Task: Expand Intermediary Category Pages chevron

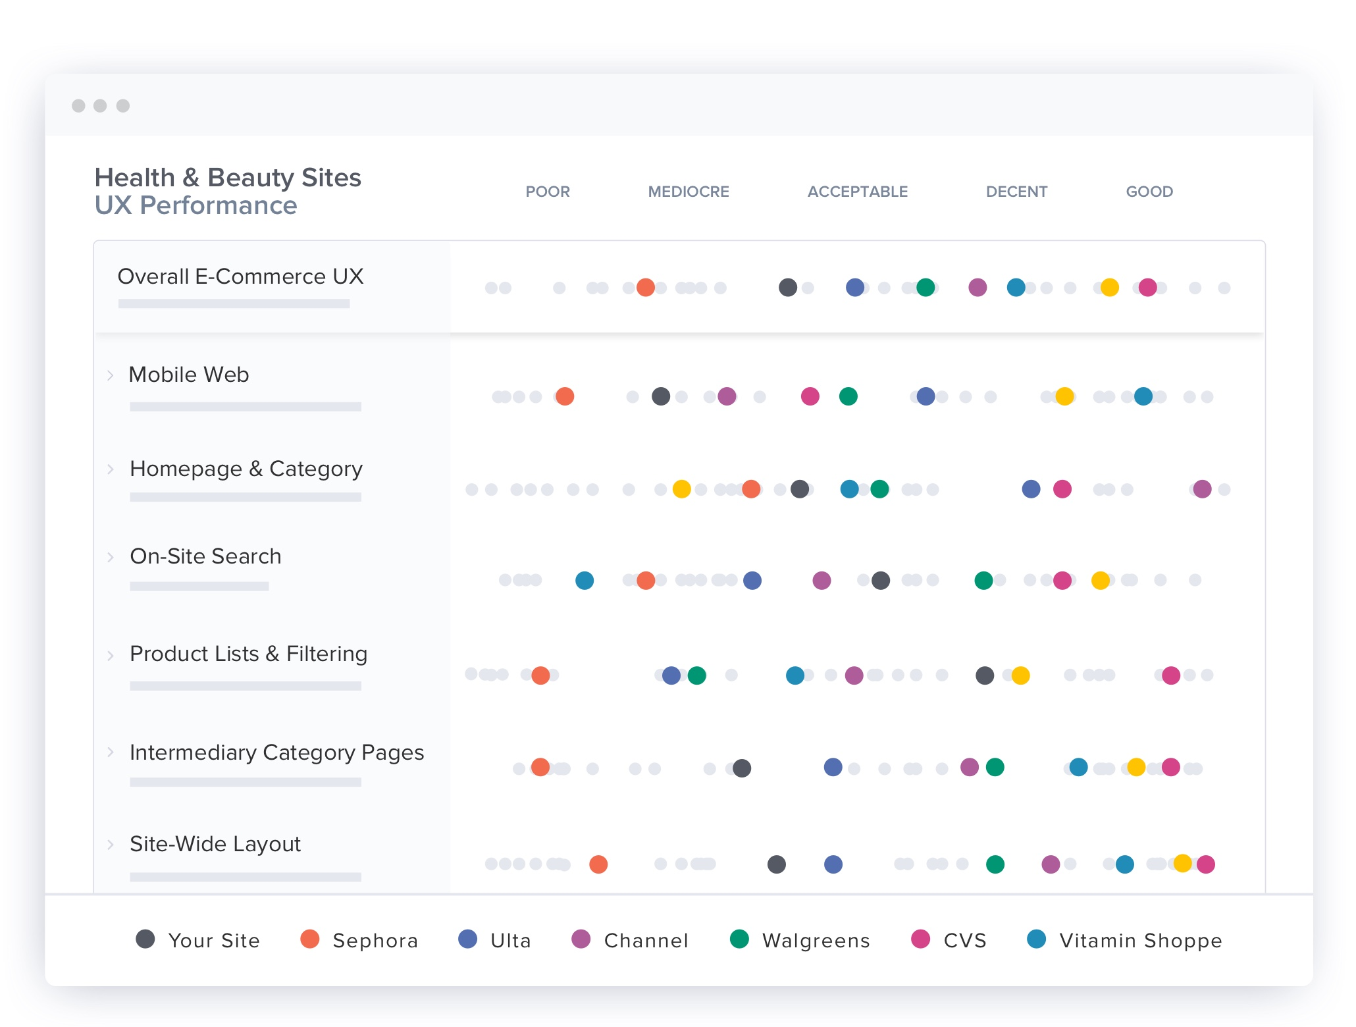Action: [111, 752]
